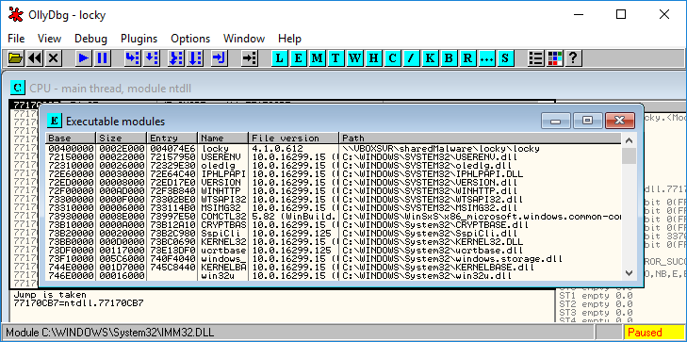
Task: Sort by File version column header
Action: click(x=294, y=138)
